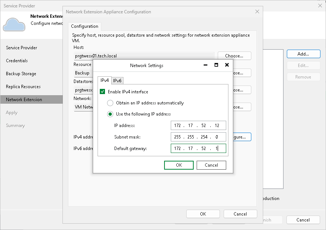This screenshot has height=230, width=326.
Task: Click the maximize icon on Network Settings dialog
Action: [x=216, y=65]
